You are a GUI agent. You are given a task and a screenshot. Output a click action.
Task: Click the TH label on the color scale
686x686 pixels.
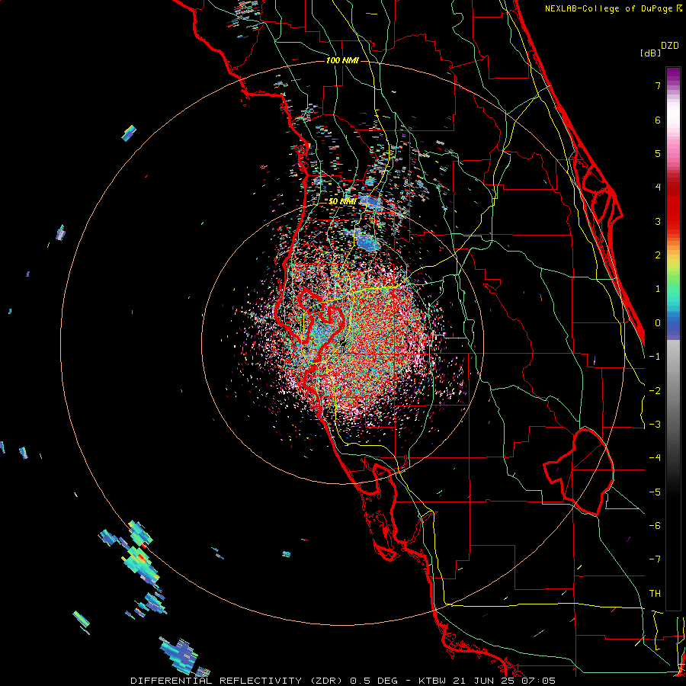[655, 594]
